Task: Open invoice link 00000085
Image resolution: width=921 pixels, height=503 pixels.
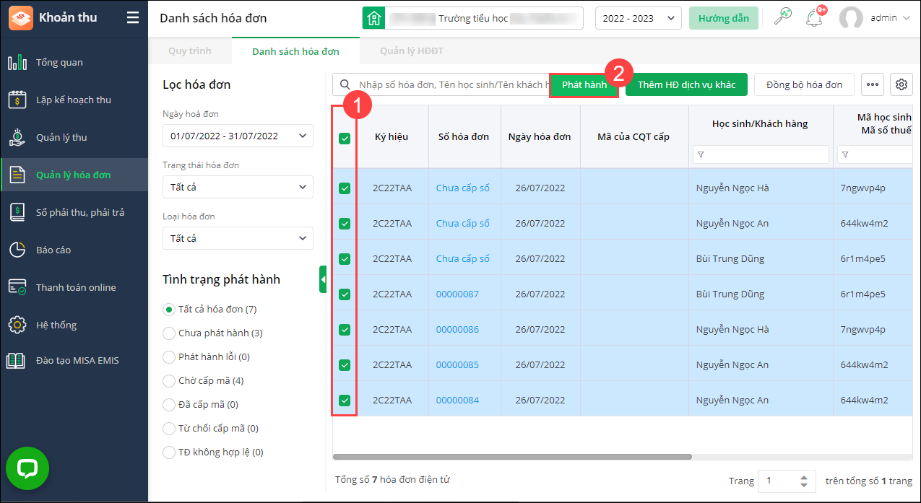Action: coord(457,365)
